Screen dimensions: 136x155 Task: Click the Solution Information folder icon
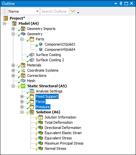click(41, 117)
